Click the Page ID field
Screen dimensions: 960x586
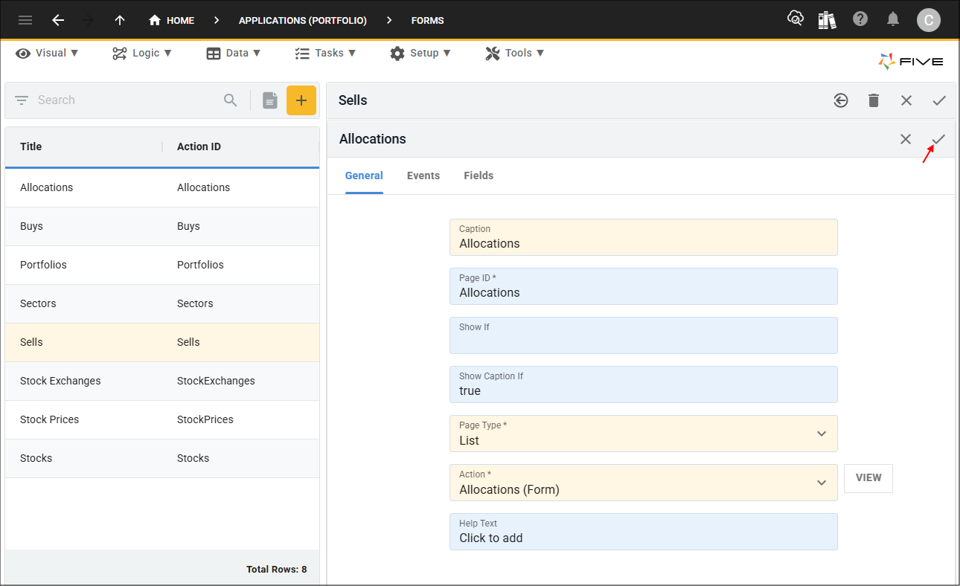(x=644, y=286)
